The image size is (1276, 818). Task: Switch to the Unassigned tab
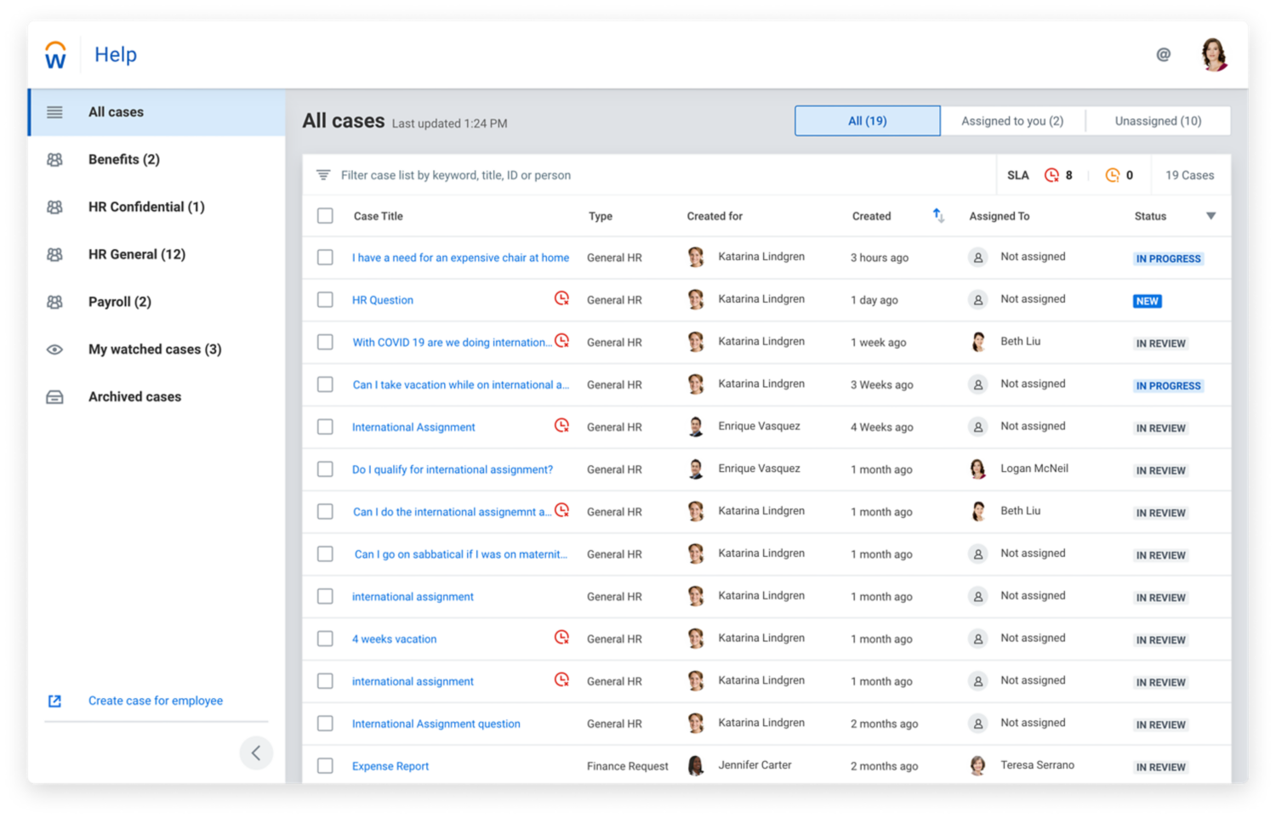[x=1158, y=120]
